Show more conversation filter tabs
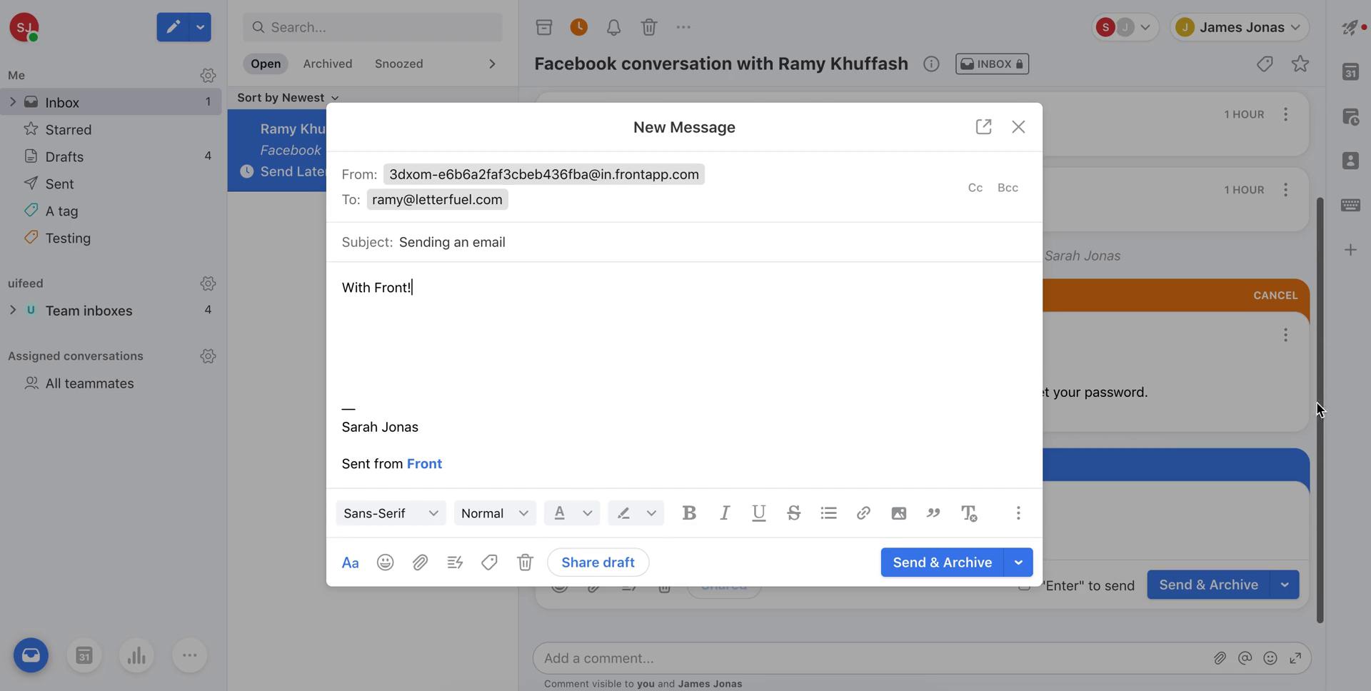 coord(492,64)
